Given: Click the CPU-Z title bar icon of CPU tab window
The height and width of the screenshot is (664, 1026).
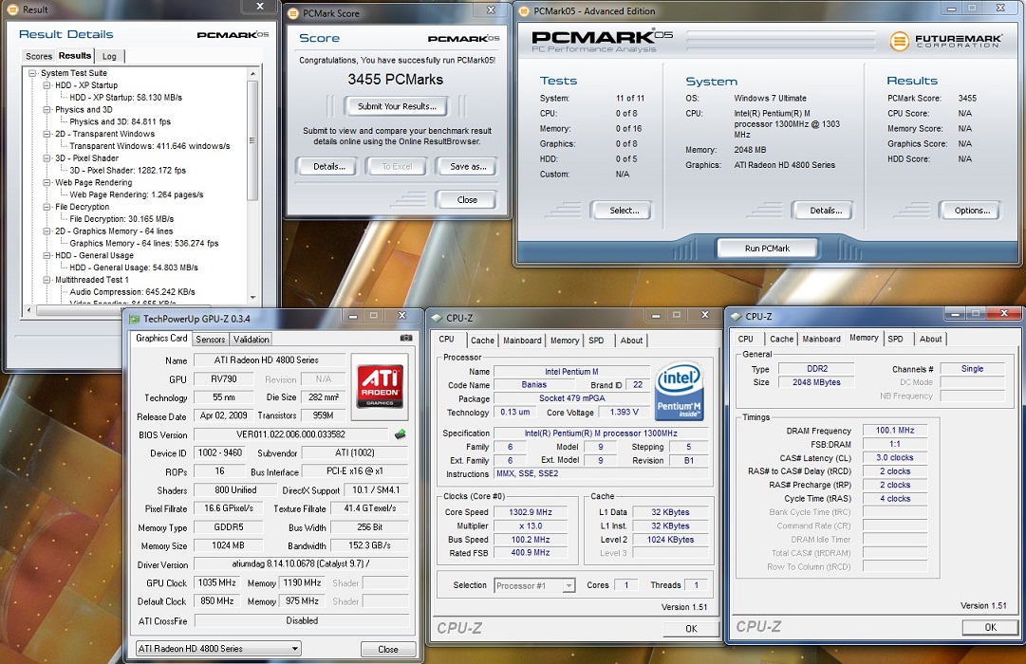Looking at the screenshot, I should click(438, 318).
